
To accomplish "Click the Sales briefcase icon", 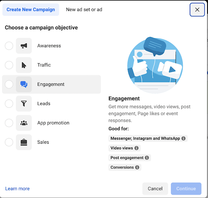I will 24,142.
